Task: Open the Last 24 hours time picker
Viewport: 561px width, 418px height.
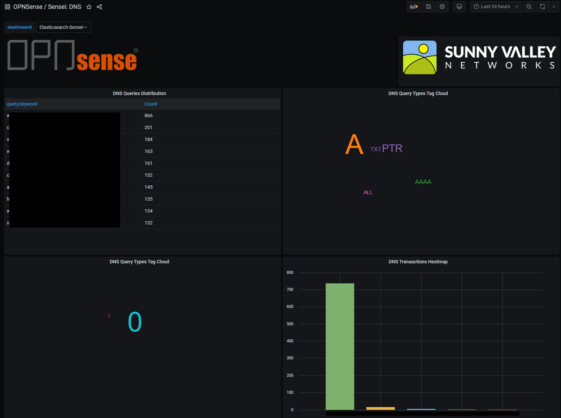Action: coord(495,7)
